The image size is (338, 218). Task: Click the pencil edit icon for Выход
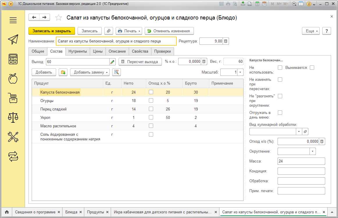coord(112,62)
